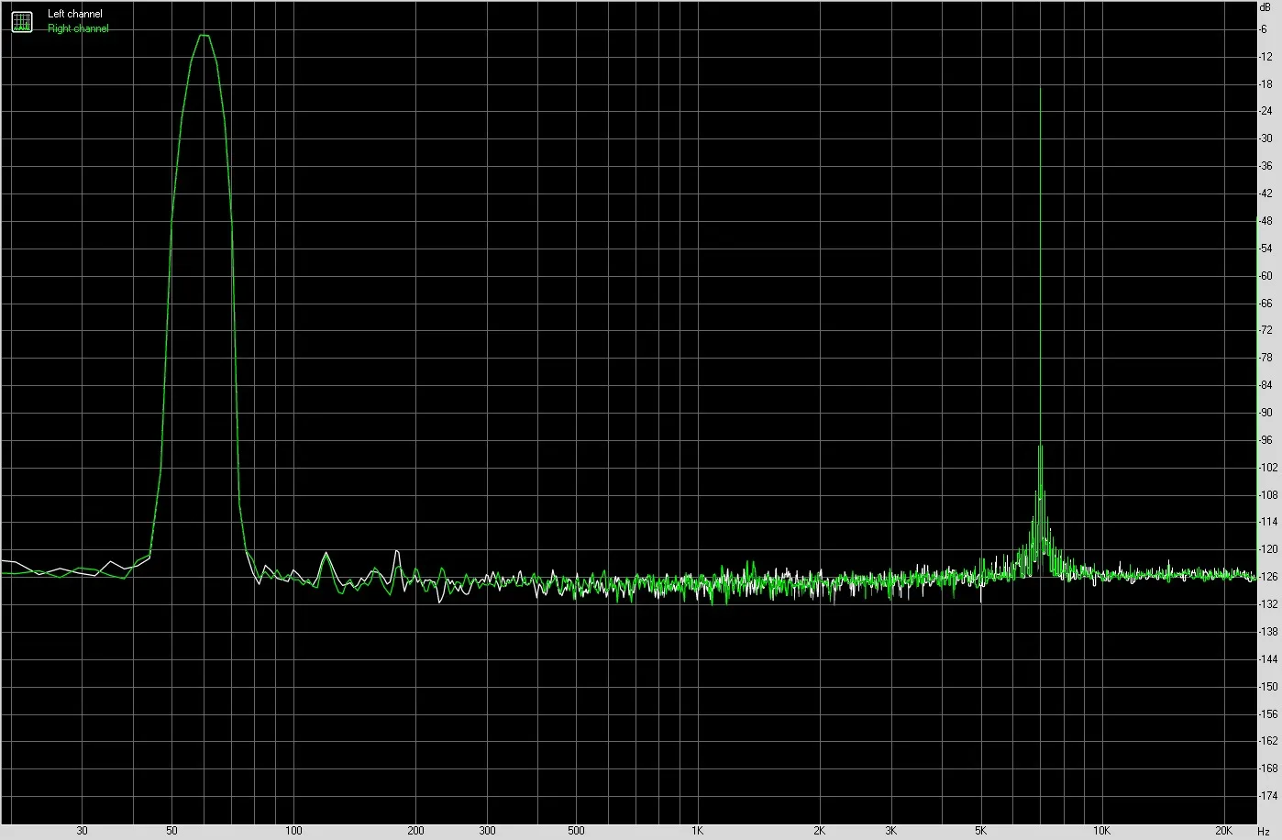Select the "Left channel" legend label
Image resolution: width=1282 pixels, height=840 pixels.
(75, 14)
